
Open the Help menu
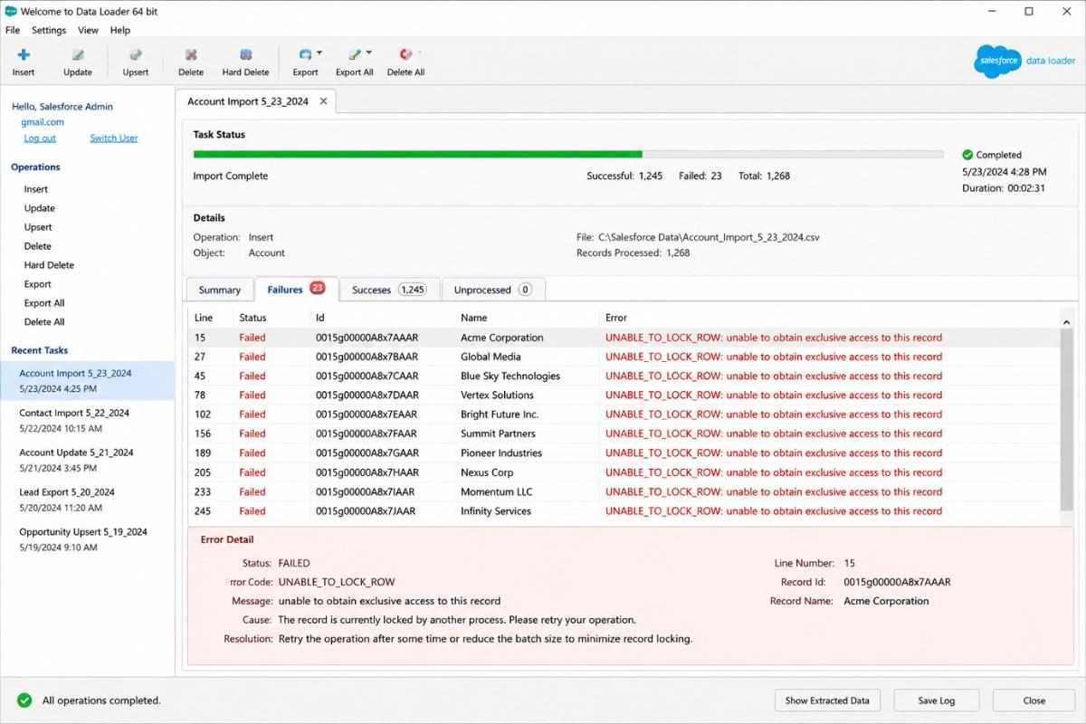click(120, 30)
